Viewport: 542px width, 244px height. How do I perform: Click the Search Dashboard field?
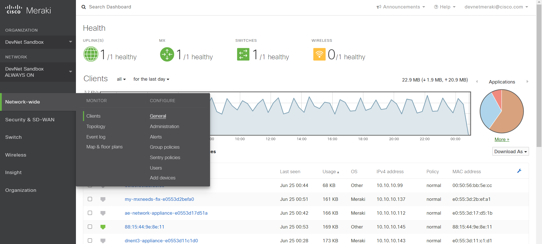click(x=110, y=7)
